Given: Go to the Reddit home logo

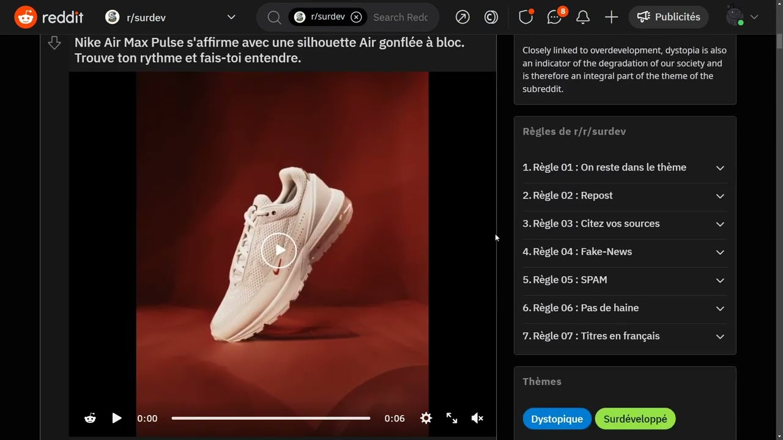Looking at the screenshot, I should click(x=49, y=17).
